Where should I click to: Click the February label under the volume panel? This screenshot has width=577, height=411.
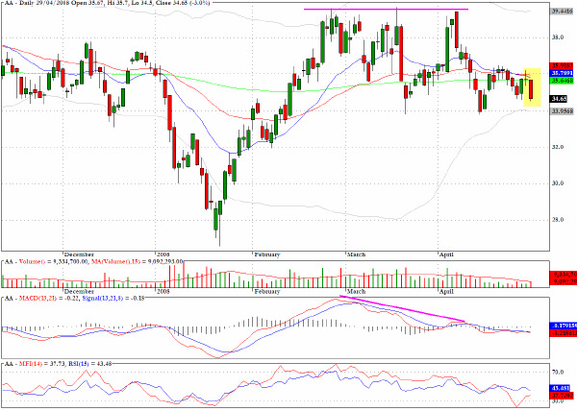tap(267, 291)
